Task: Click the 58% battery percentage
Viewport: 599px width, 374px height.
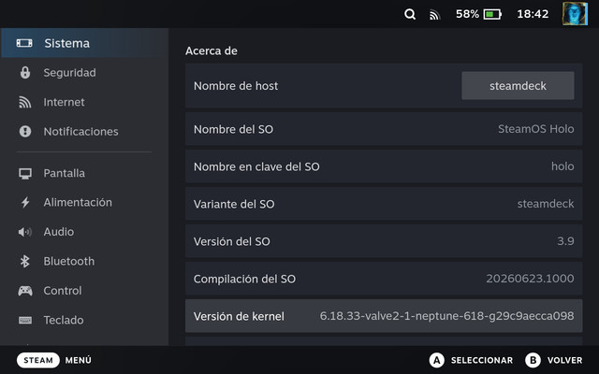Action: pyautogui.click(x=467, y=14)
